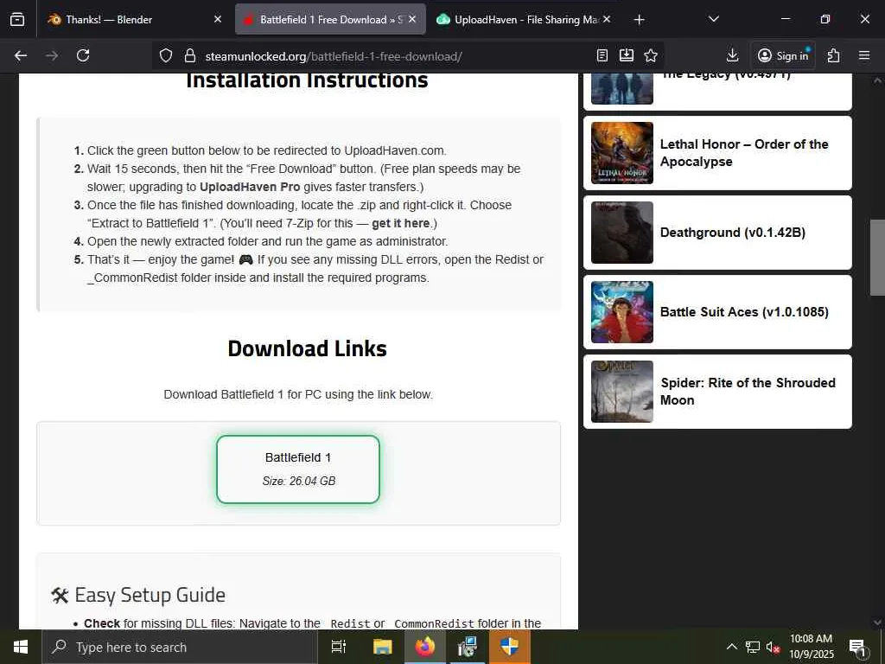Image resolution: width=885 pixels, height=664 pixels.
Task: Click the muted volume tray icon
Action: click(x=773, y=647)
